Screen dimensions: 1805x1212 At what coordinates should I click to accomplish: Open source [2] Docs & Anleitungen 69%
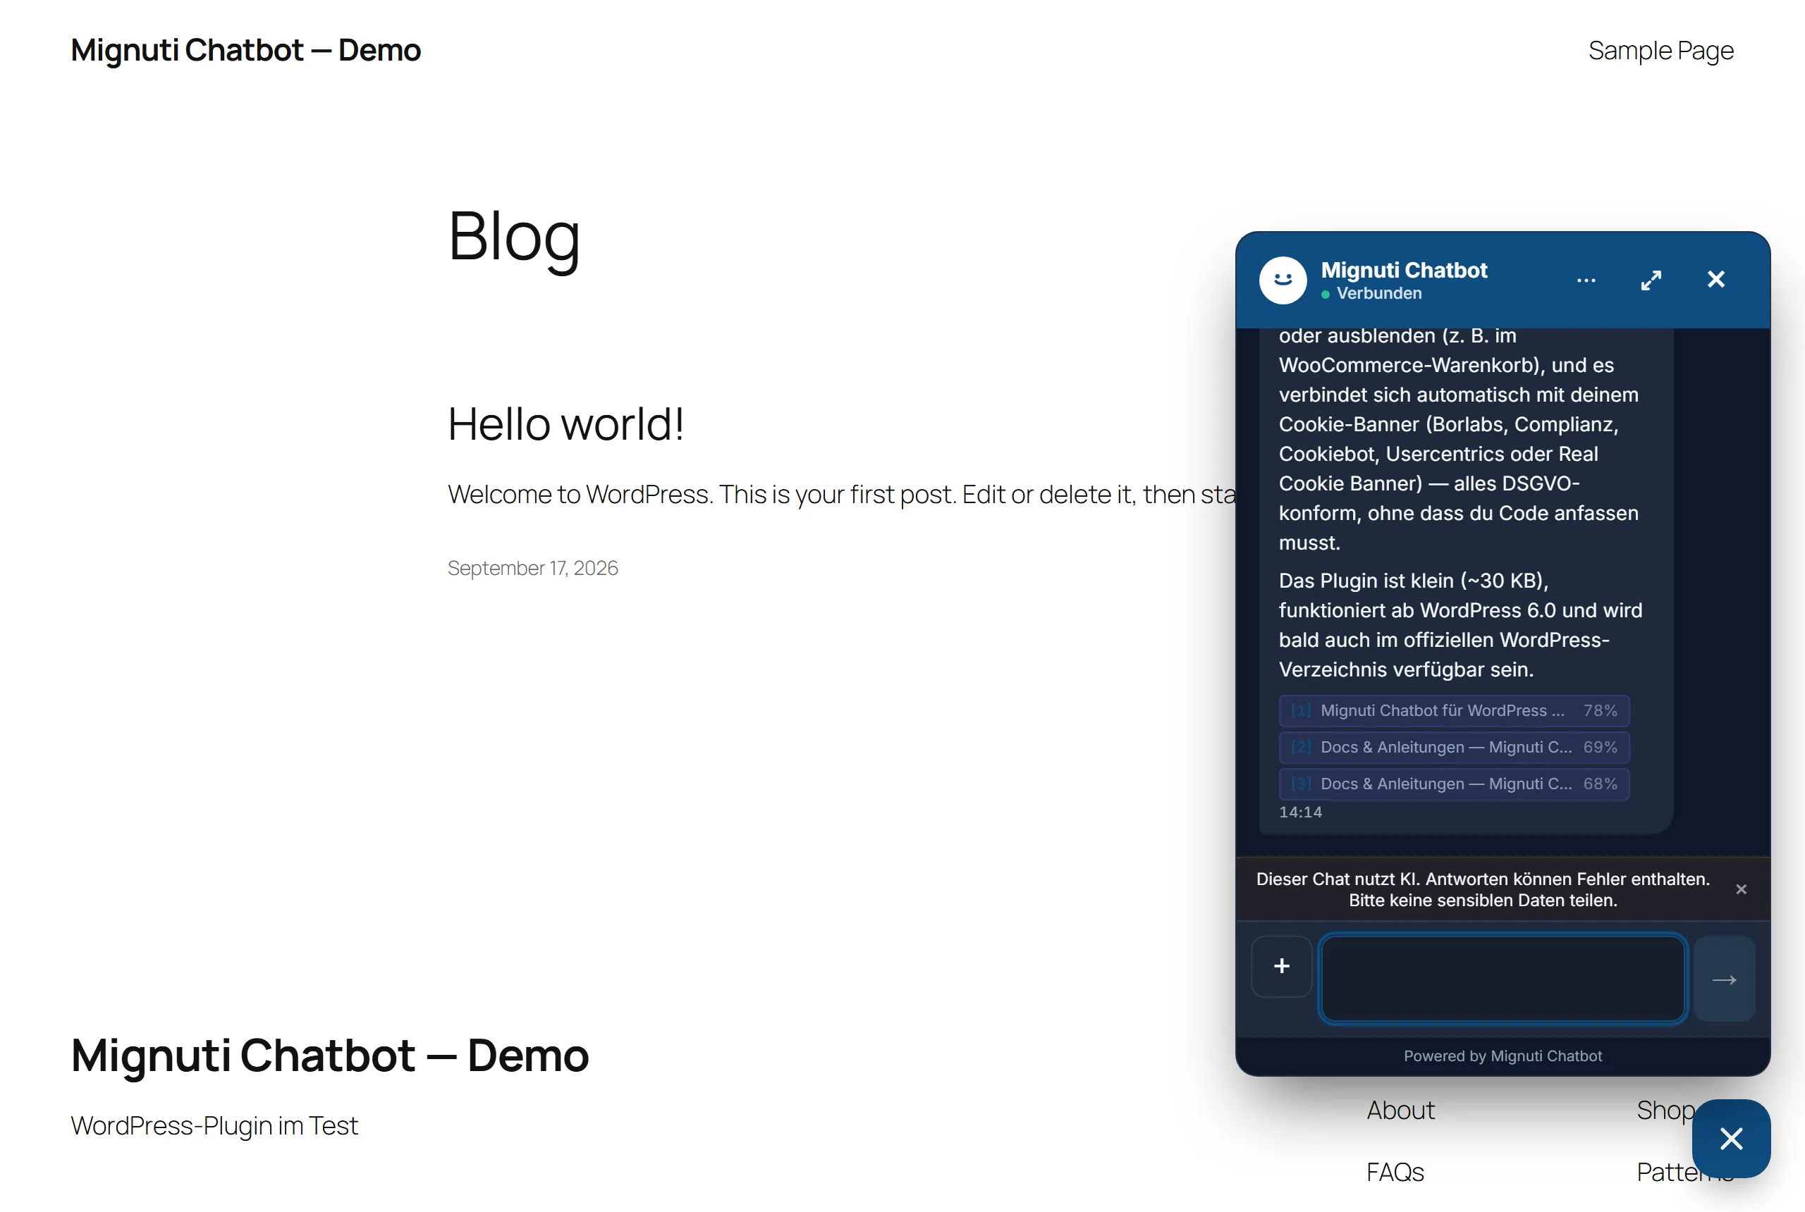[1454, 747]
